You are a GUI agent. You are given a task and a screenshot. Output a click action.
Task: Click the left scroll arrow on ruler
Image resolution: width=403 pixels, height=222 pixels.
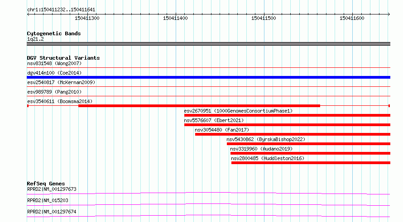point(28,14)
